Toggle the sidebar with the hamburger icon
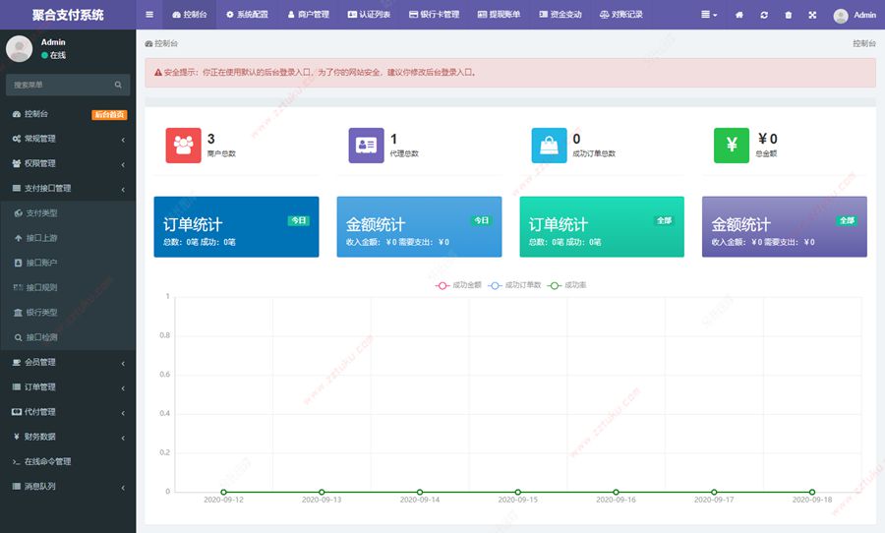885x533 pixels. pyautogui.click(x=148, y=15)
